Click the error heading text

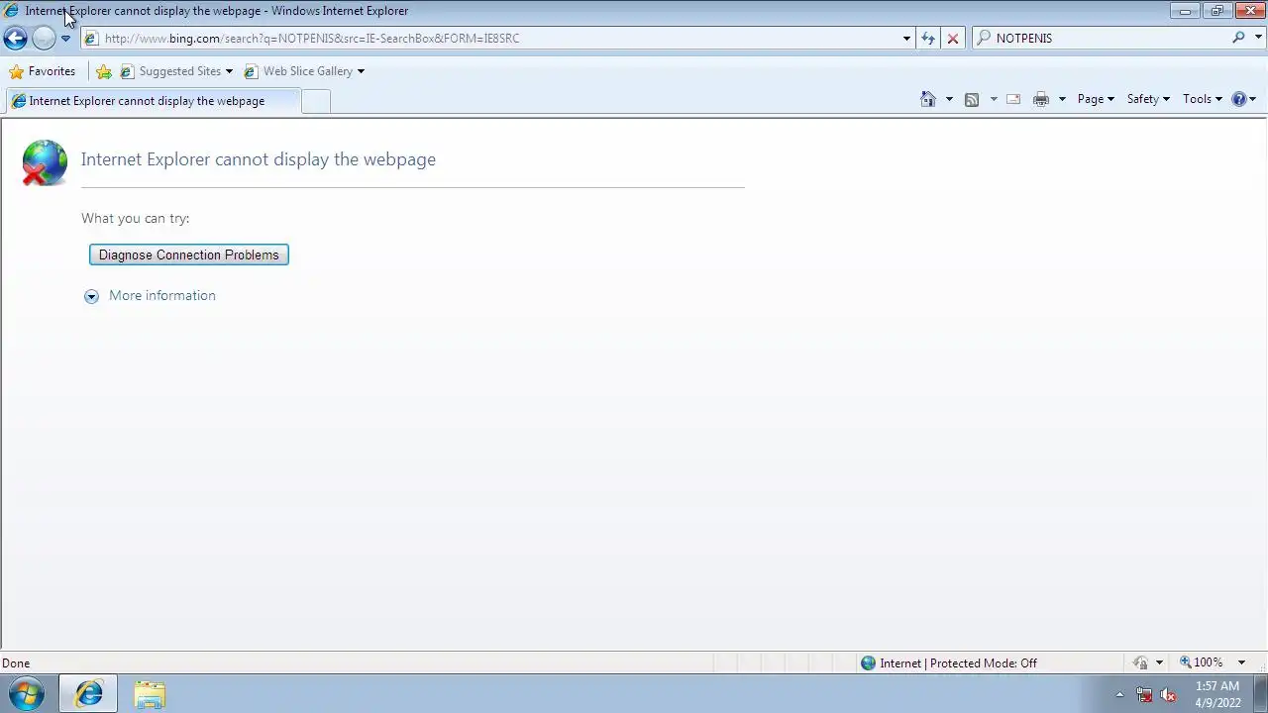[259, 159]
